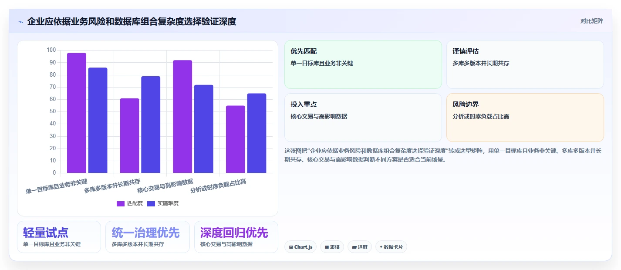Toggle the 匹配度 legend swatch
The height and width of the screenshot is (270, 621).
pyautogui.click(x=121, y=204)
